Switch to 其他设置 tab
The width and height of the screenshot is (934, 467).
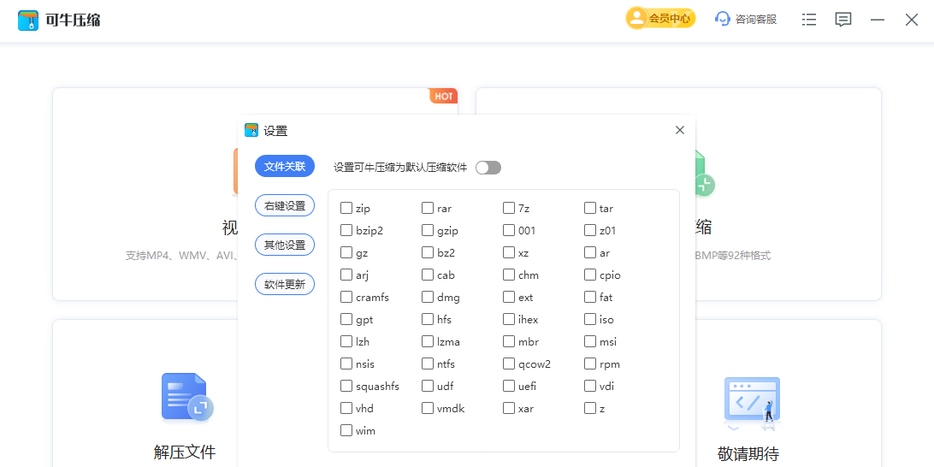(285, 245)
